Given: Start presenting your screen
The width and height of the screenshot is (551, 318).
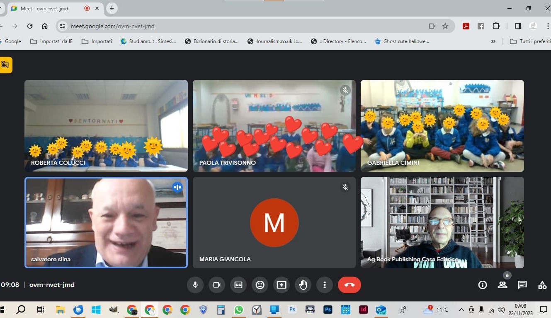Looking at the screenshot, I should tap(282, 285).
